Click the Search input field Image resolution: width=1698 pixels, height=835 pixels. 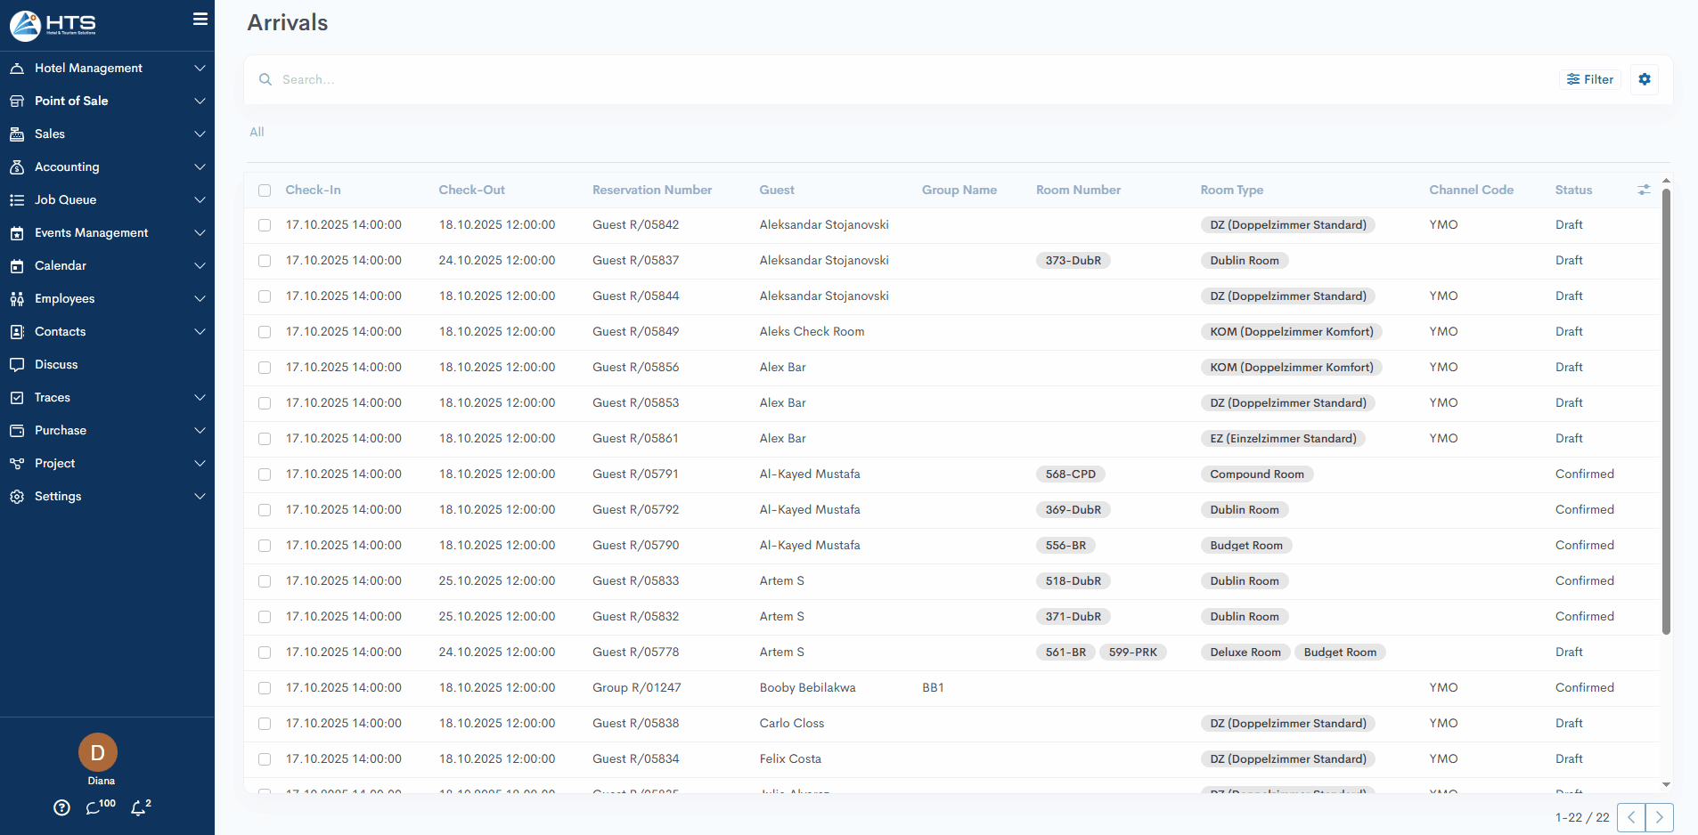891,79
